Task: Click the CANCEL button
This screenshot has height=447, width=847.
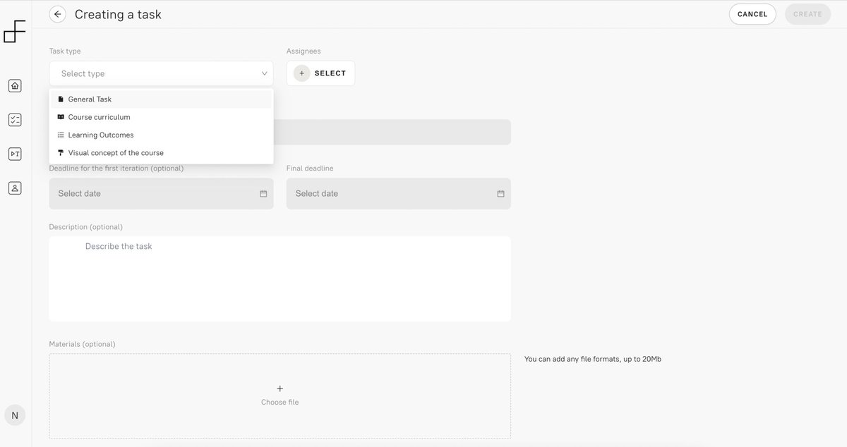Action: coord(752,14)
